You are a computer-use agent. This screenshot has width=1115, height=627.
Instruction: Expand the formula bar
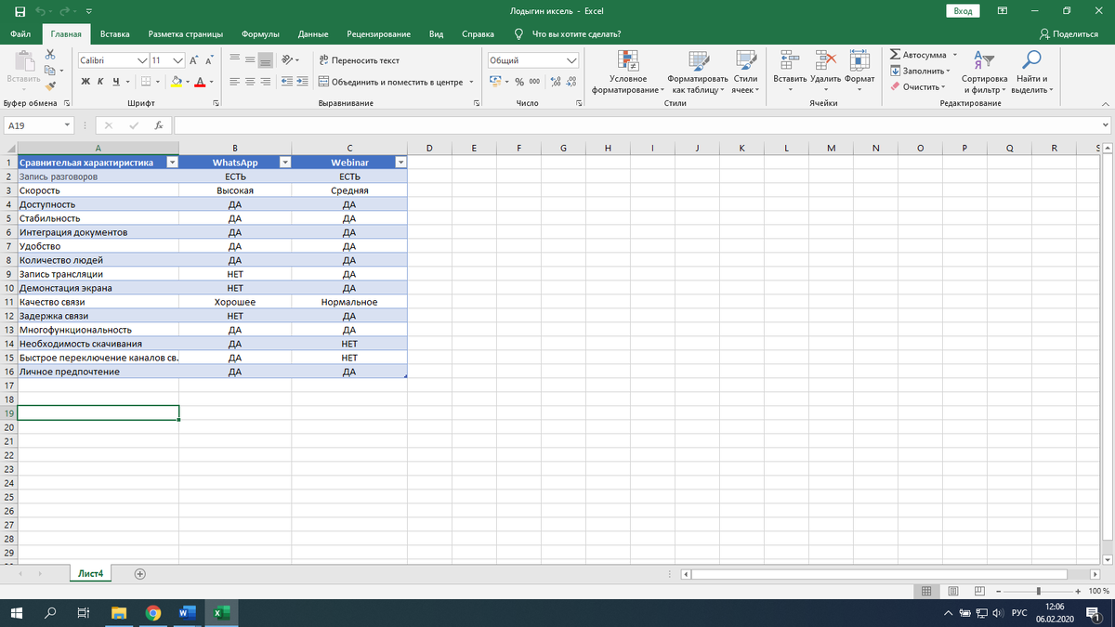[x=1105, y=125]
